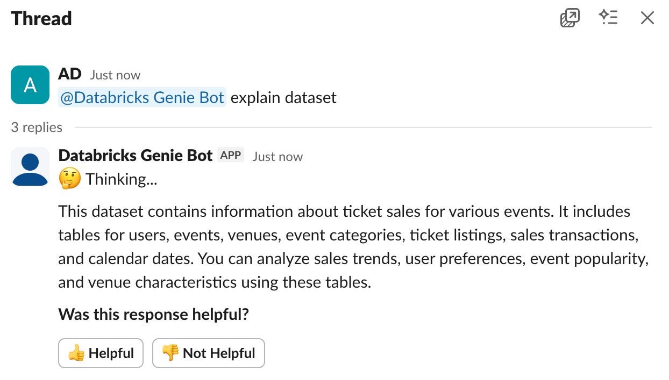Click the Databricks Genie Bot sender name
This screenshot has width=669, height=380.
(x=136, y=156)
